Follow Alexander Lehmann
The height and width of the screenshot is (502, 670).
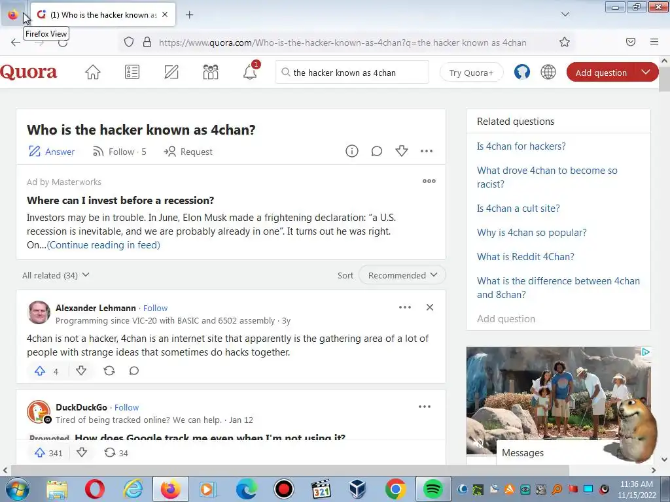[155, 309]
